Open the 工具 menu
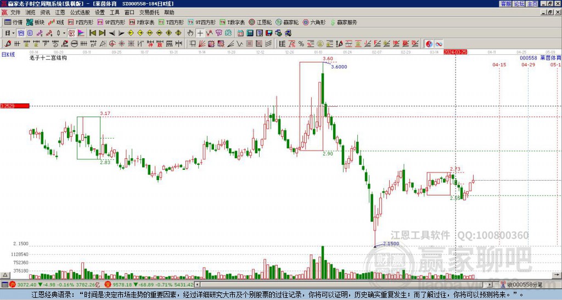Viewport: 562px width, 300px height. 115,13
